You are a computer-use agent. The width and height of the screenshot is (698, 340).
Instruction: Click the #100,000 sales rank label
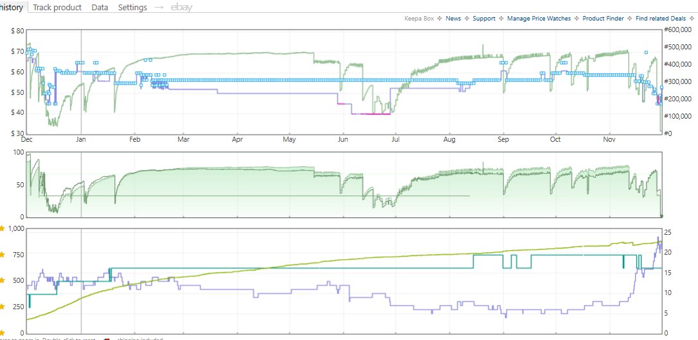678,116
